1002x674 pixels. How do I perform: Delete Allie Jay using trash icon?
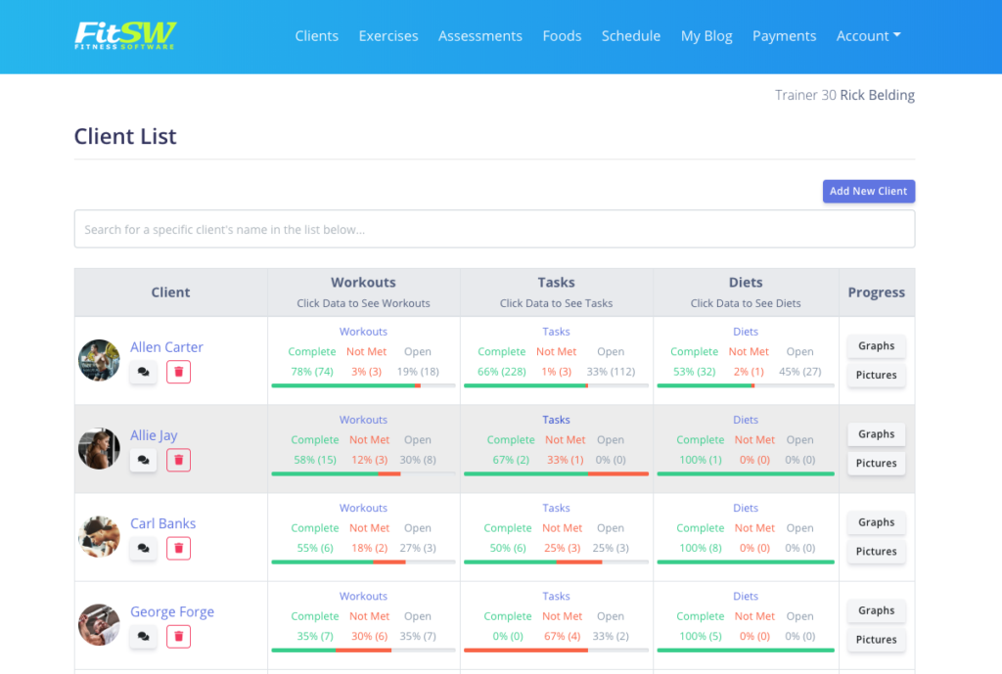point(178,460)
